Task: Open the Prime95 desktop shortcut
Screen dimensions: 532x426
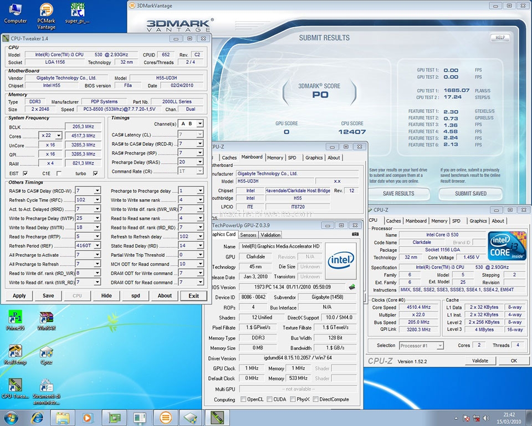Action: tap(16, 321)
